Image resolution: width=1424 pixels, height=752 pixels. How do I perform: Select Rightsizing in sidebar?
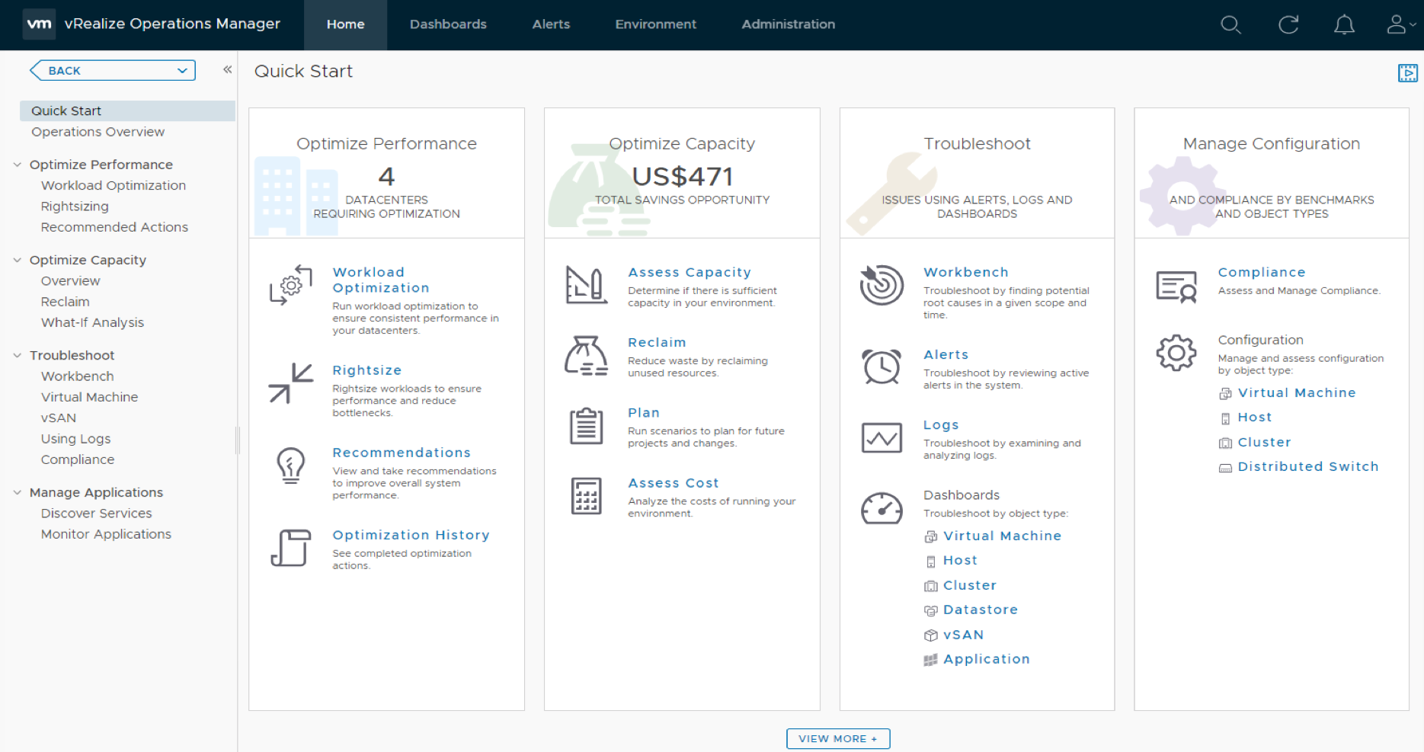tap(75, 206)
